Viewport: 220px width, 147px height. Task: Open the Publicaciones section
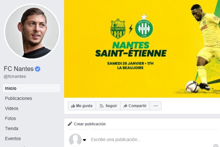(18, 98)
